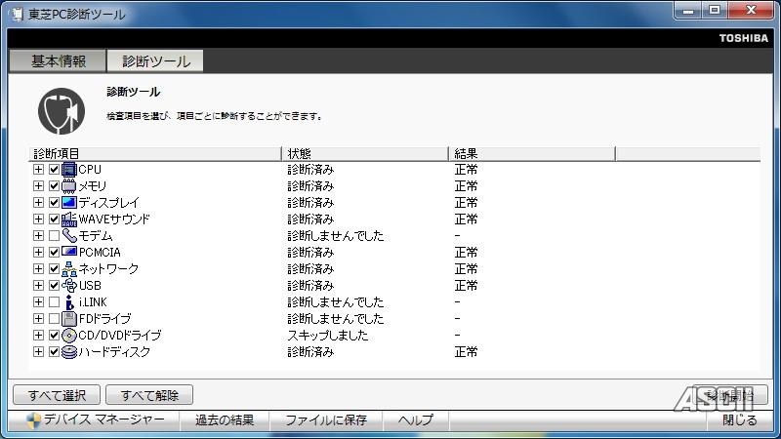Click the メモリ memory module icon
781x439 pixels.
point(69,186)
